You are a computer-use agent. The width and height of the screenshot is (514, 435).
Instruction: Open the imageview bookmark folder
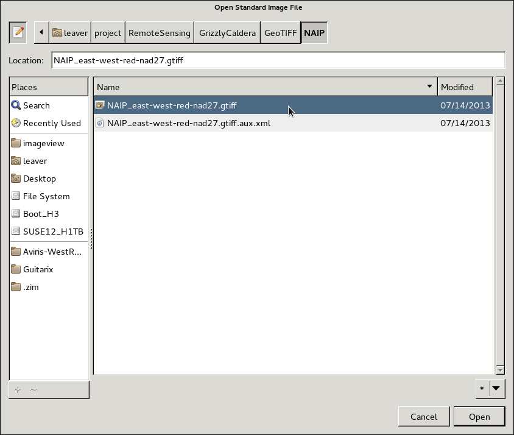[49, 143]
